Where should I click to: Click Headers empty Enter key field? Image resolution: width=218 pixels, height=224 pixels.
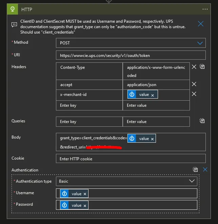point(90,105)
